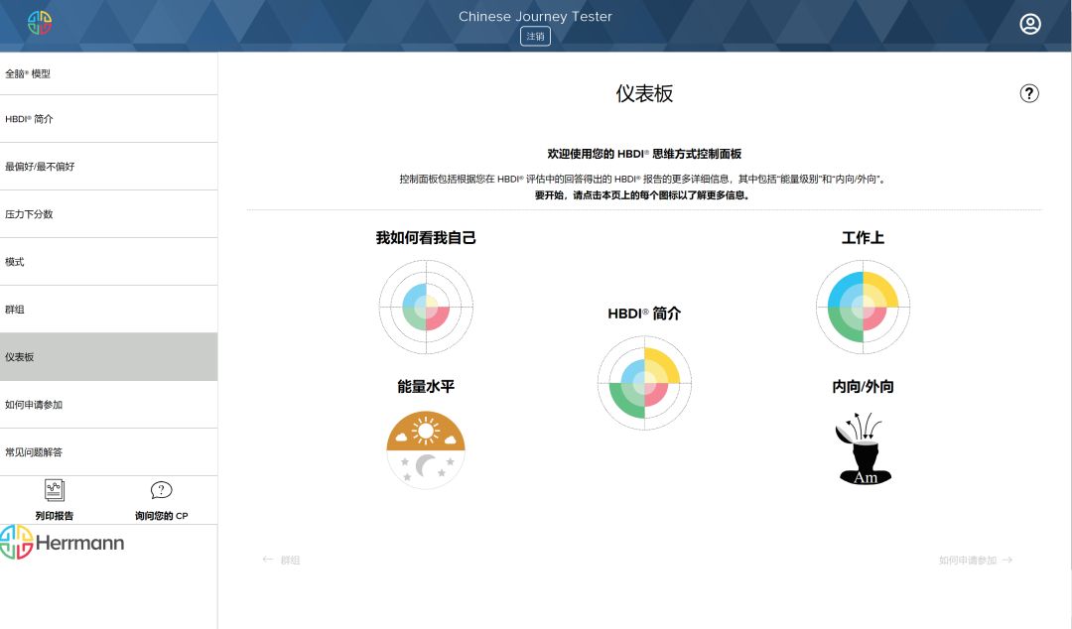Click the HBDI 简介 heading in dashboard

[x=645, y=314]
